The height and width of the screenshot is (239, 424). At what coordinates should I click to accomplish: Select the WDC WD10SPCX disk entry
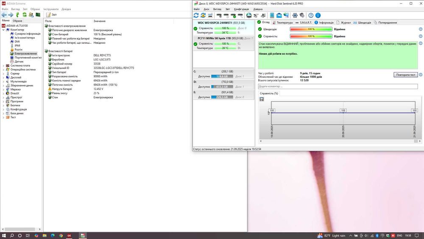point(223,27)
